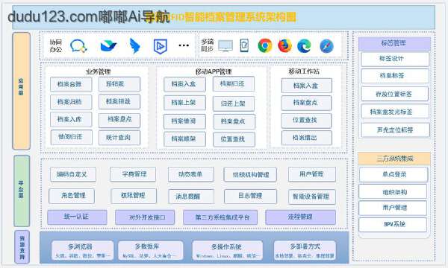This screenshot has width=448, height=268.
Task: Select the desktop monitor icon
Action: tap(225, 45)
